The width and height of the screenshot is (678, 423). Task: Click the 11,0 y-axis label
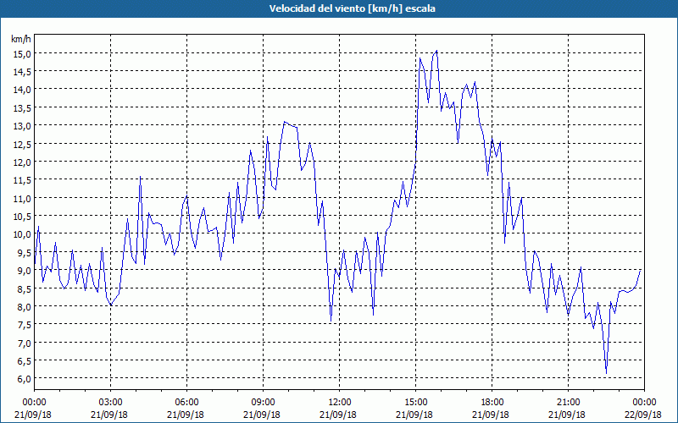pyautogui.click(x=23, y=199)
